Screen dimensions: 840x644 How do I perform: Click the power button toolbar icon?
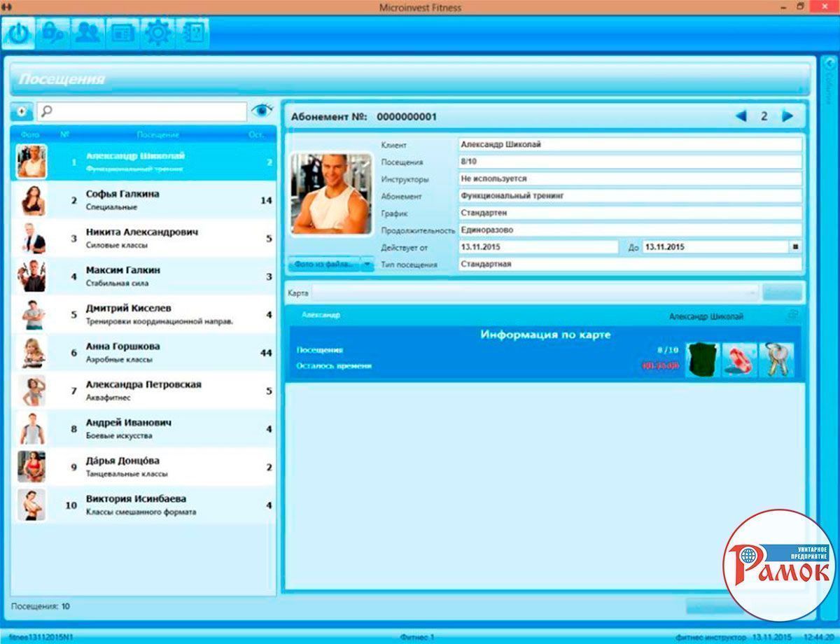click(x=18, y=34)
